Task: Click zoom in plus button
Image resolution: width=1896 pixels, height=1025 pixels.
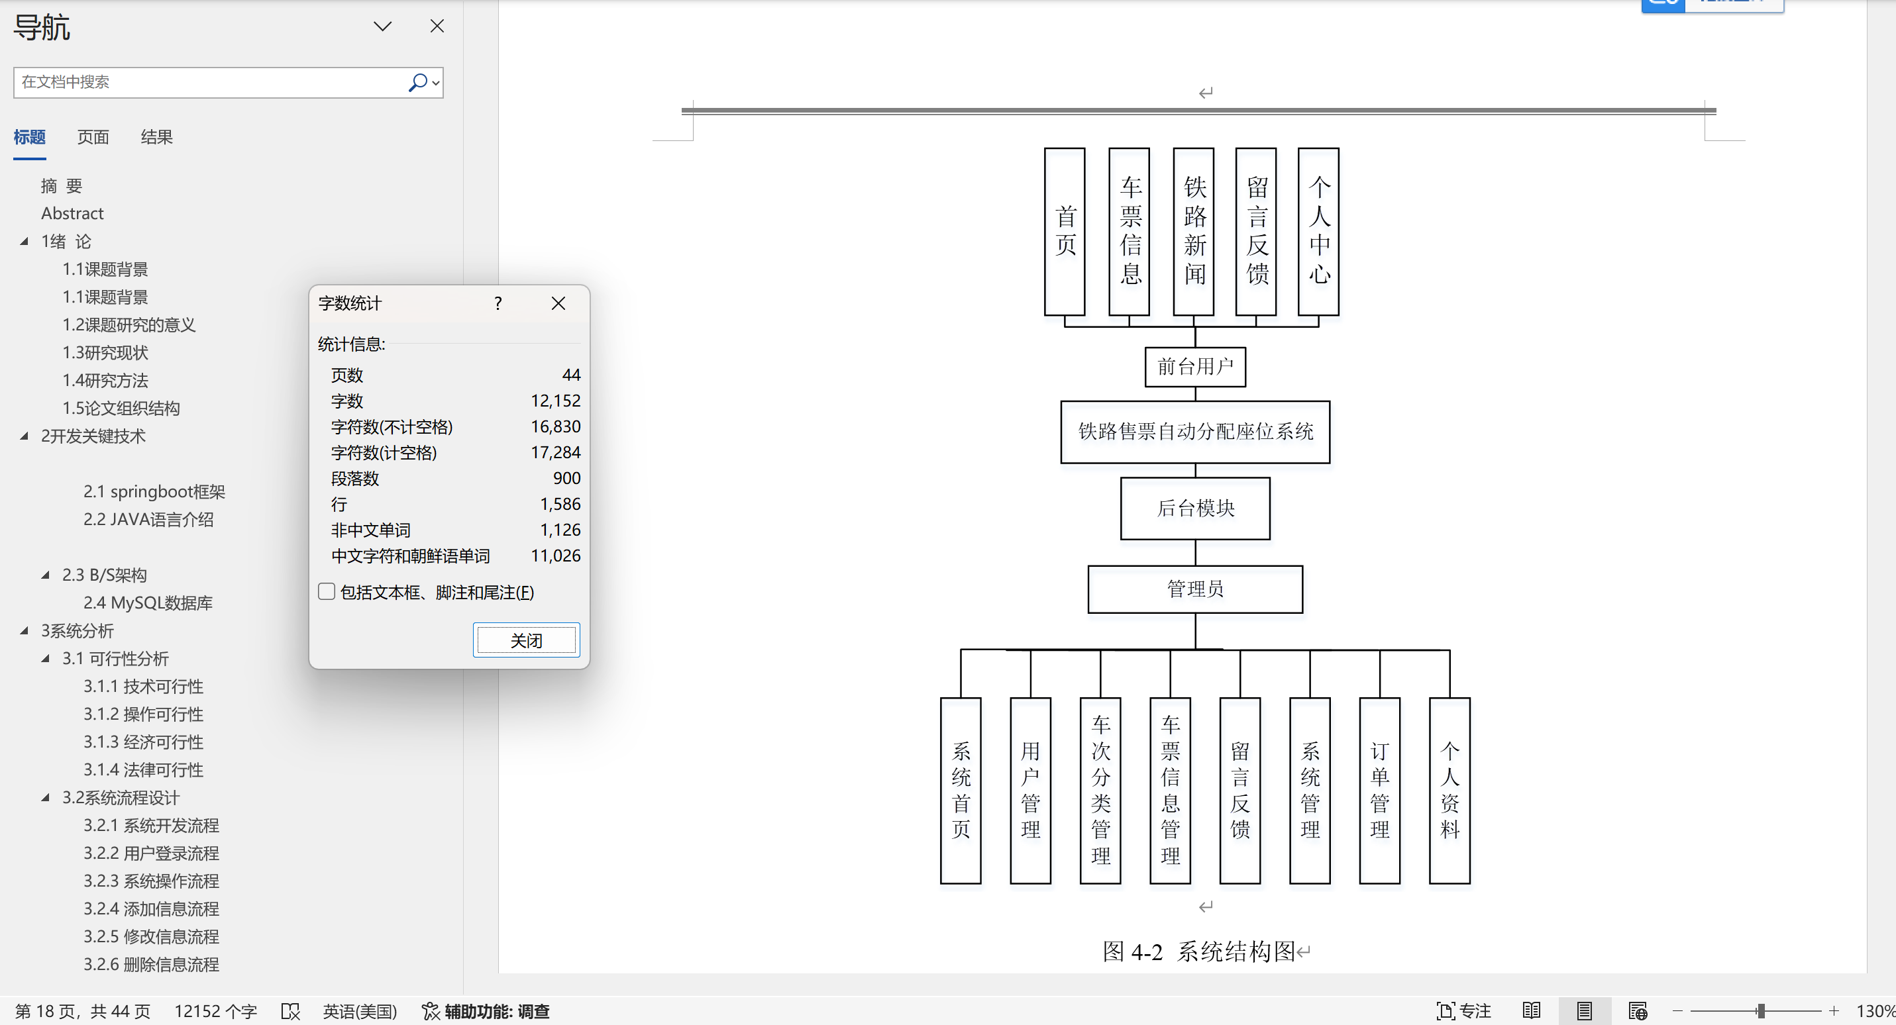Action: coord(1834,1012)
